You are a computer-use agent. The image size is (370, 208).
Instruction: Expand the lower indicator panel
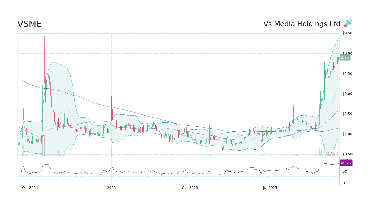[179, 171]
